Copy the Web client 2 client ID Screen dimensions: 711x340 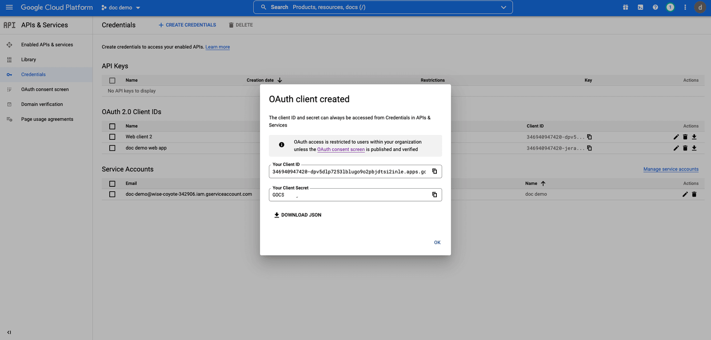pyautogui.click(x=589, y=137)
